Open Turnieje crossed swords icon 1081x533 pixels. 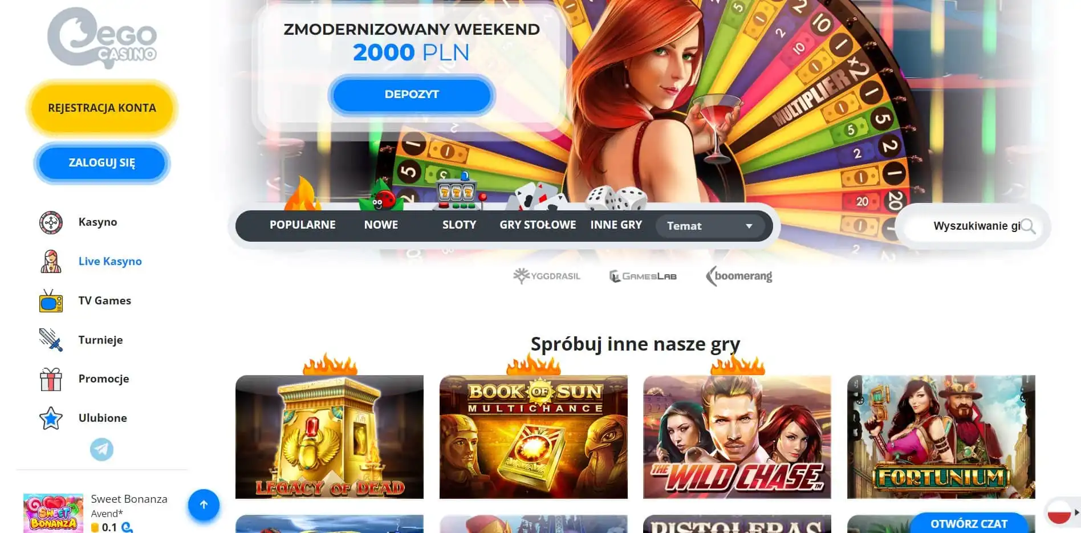coord(51,340)
